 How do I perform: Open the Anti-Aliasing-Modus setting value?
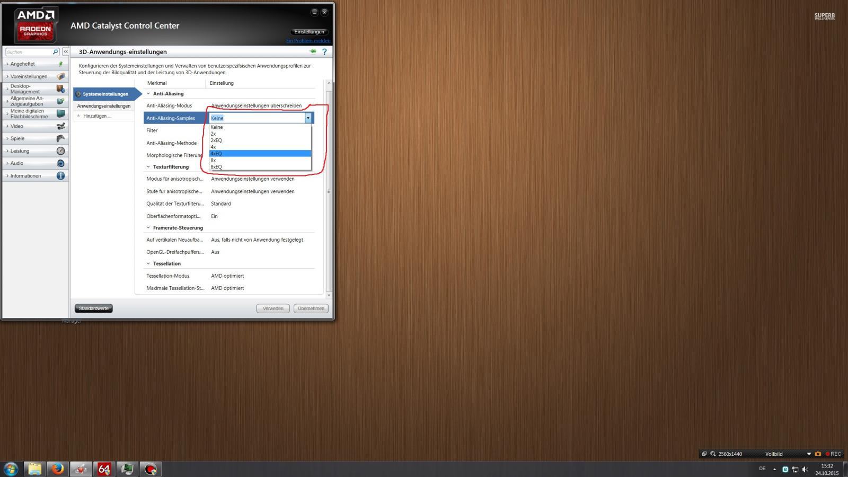point(256,106)
